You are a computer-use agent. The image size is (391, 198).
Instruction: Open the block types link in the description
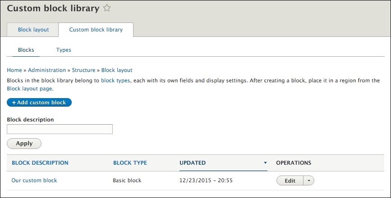coord(115,81)
